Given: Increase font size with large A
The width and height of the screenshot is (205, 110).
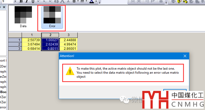Looking at the screenshot, I should point(62,1).
